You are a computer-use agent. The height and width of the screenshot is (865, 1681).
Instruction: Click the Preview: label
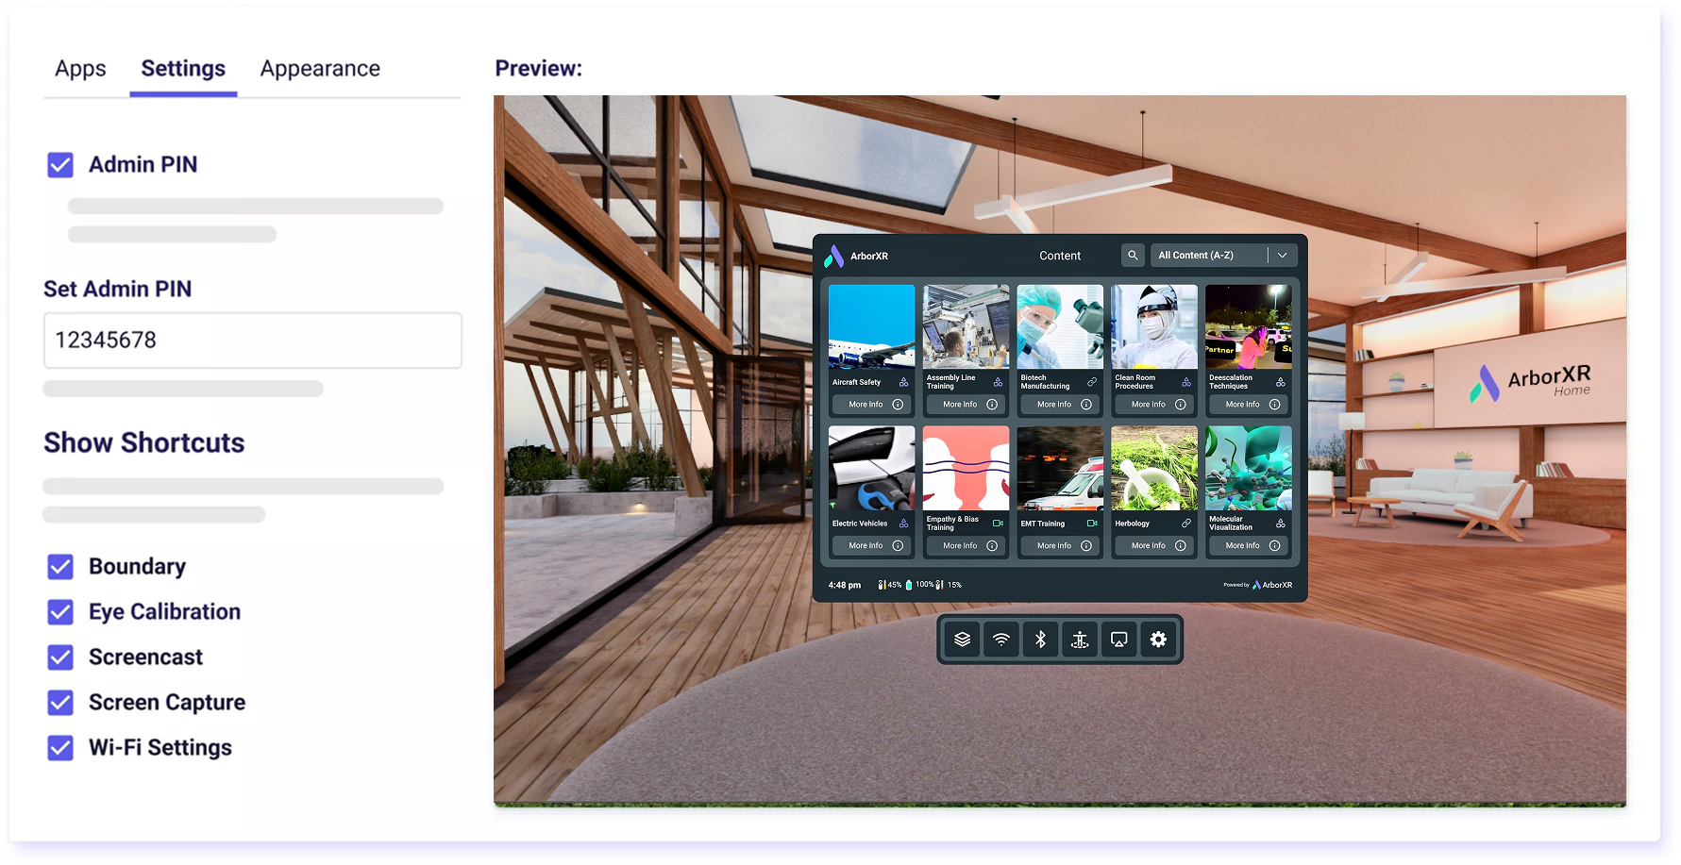coord(539,69)
